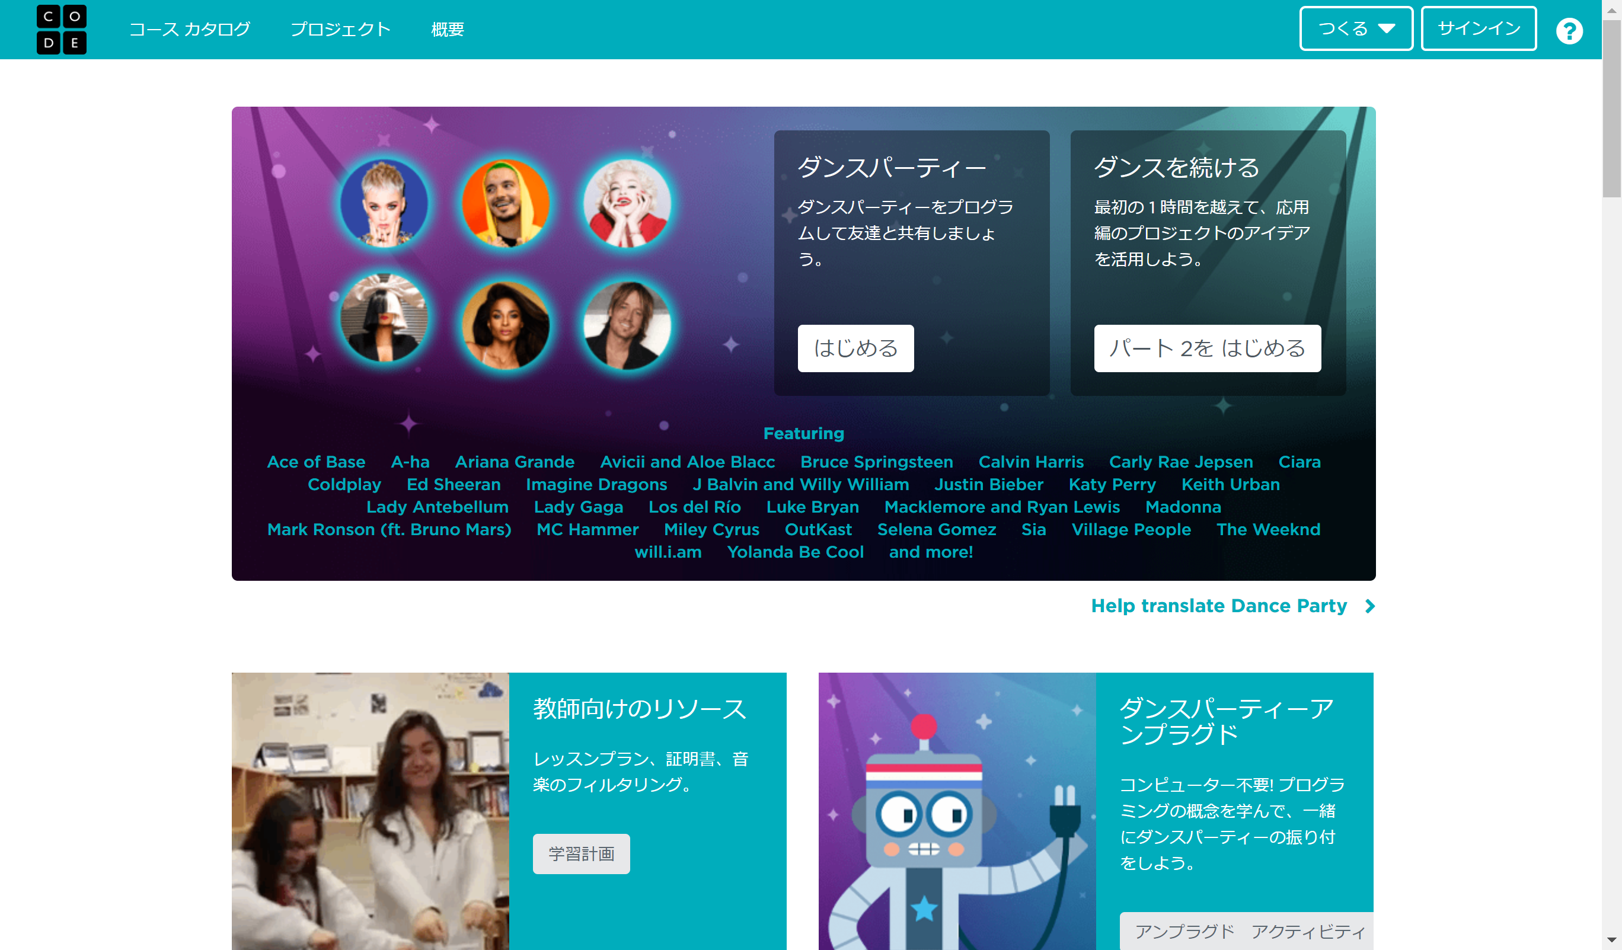Click the chevron next to Help translate
Screen dimensions: 1622x950
[1369, 606]
